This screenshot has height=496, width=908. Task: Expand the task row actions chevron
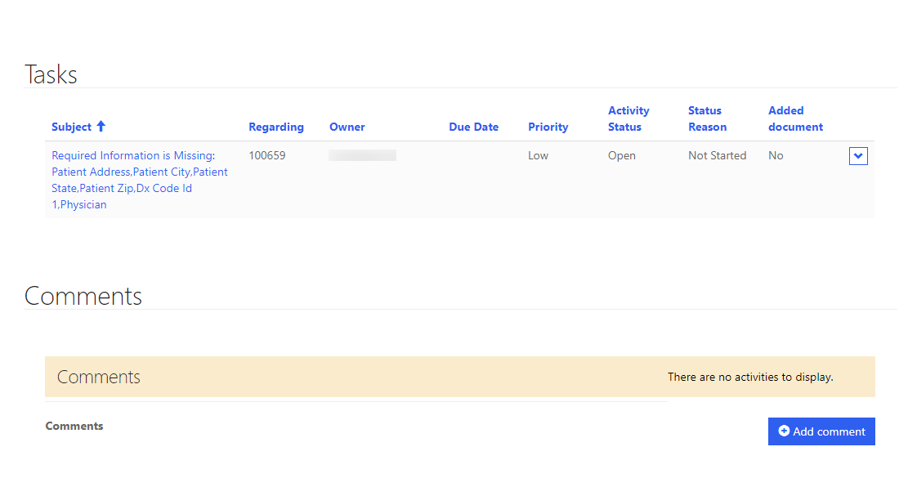pyautogui.click(x=857, y=155)
